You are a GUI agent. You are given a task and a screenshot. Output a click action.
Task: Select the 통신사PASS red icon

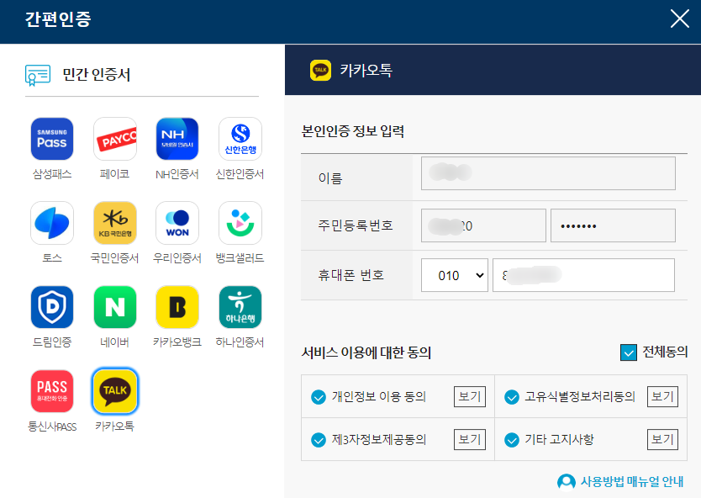52,391
